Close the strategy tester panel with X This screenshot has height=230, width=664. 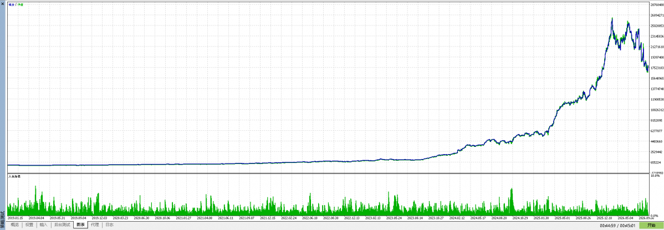(x=3, y=3)
